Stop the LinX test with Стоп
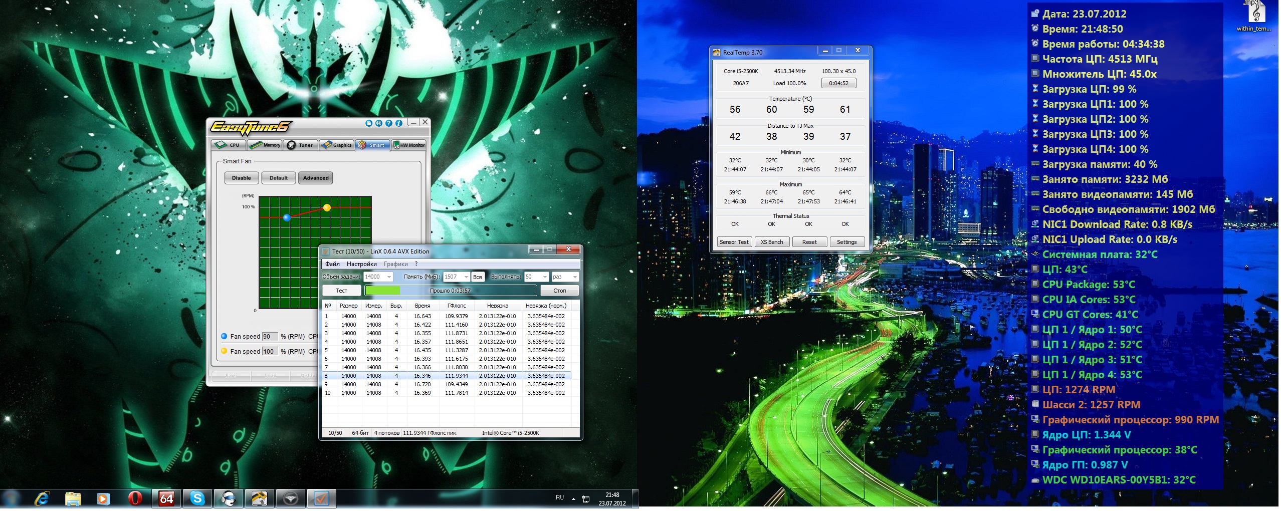The height and width of the screenshot is (511, 1281). click(559, 291)
